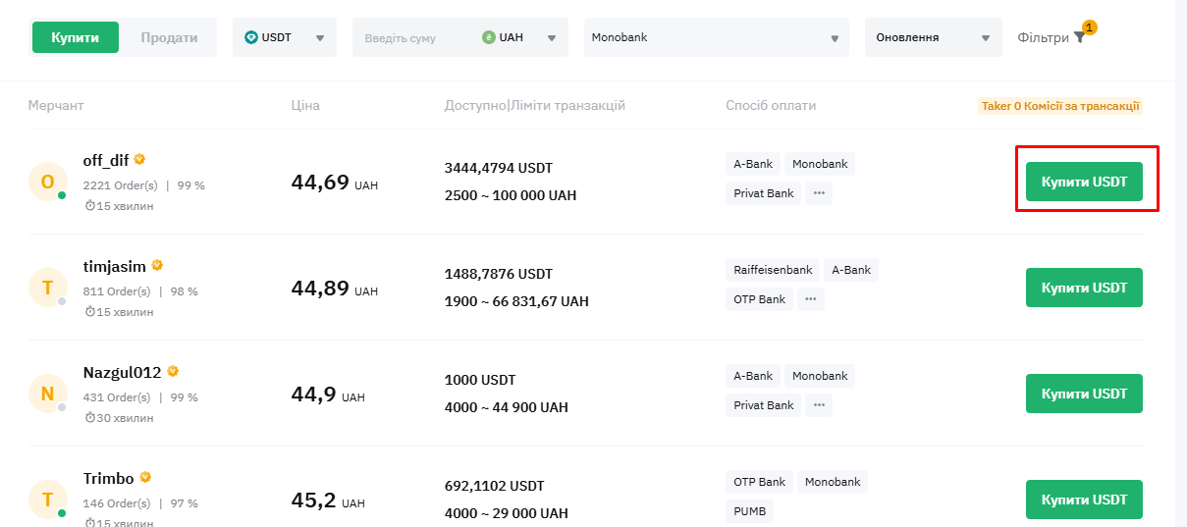Open timjasim merchant profile name
This screenshot has height=527, width=1187.
[114, 266]
